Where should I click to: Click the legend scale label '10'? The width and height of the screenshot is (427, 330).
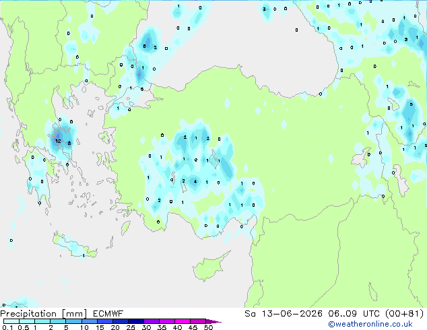84,327
